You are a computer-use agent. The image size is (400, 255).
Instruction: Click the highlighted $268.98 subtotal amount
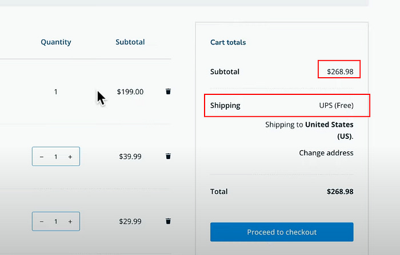tap(339, 72)
